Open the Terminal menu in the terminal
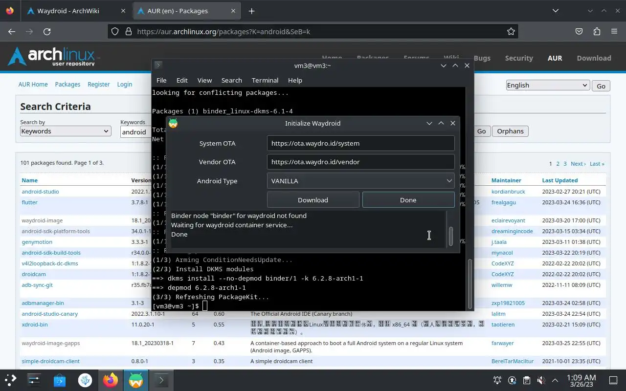The height and width of the screenshot is (391, 626). [x=265, y=80]
